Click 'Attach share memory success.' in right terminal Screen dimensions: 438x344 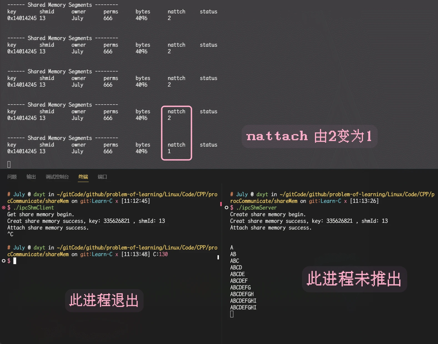coord(271,227)
